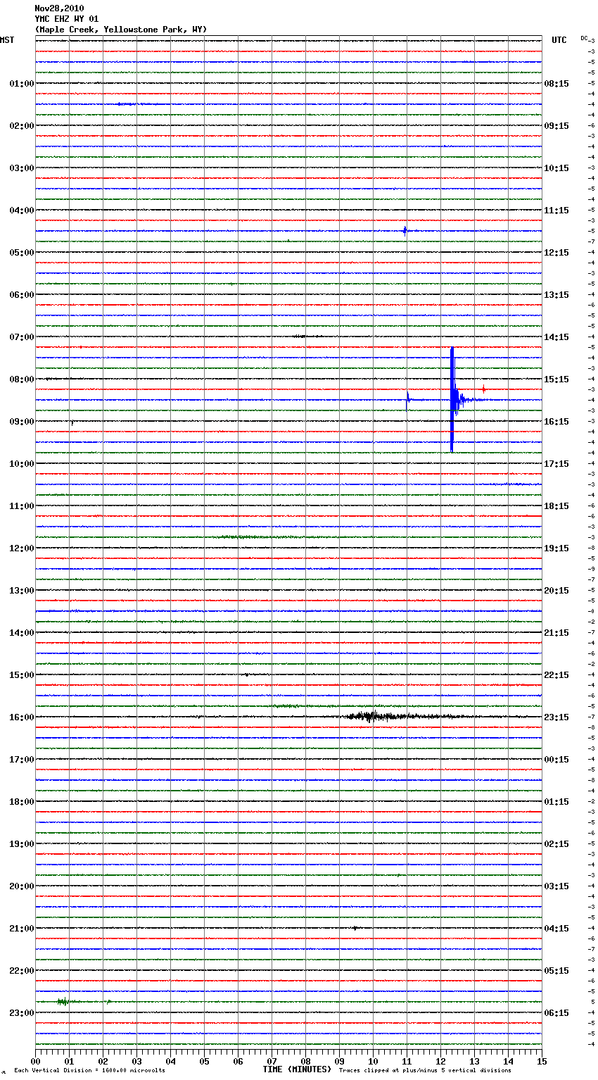Click the 10 minute axis label

[373, 1062]
